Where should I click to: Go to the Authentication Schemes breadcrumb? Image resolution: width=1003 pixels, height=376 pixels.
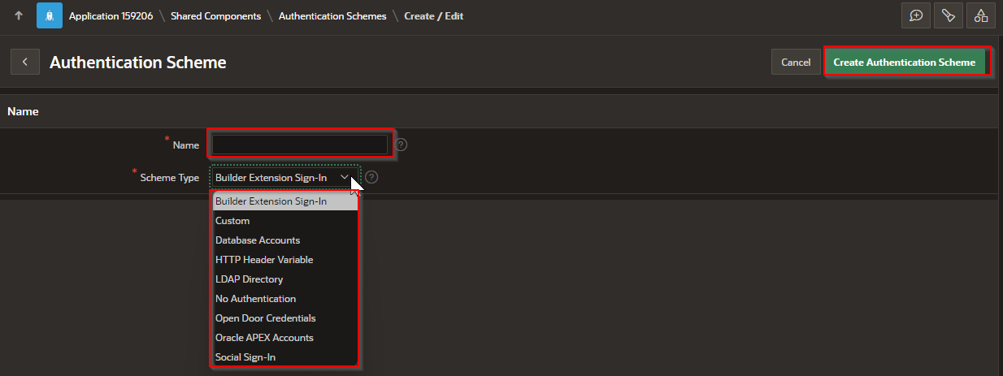(x=332, y=16)
